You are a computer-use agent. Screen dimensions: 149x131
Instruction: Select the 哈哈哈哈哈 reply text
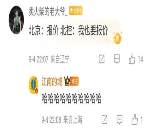point(71,98)
